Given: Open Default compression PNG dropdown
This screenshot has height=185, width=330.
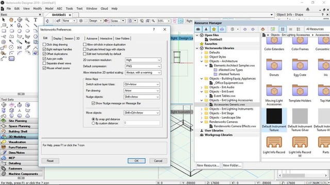Looking at the screenshot, I should tap(143, 66).
